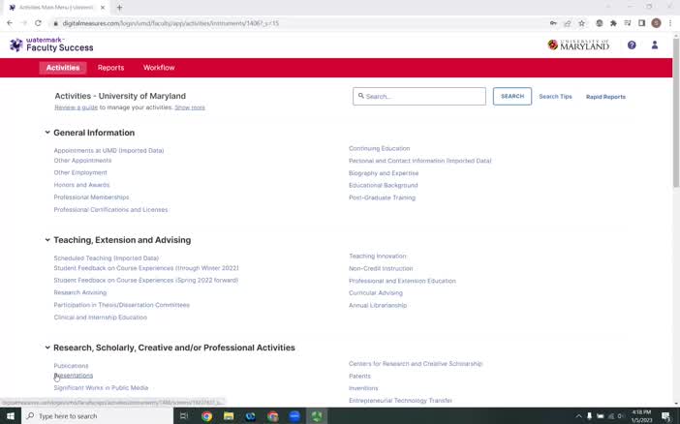
Task: Switch to the Reports tab
Action: [110, 68]
